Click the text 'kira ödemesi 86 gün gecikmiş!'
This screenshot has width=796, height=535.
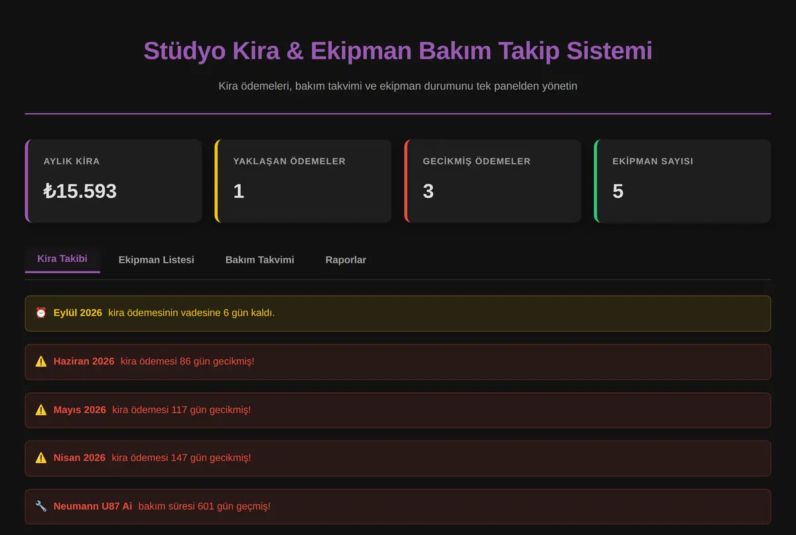pos(188,361)
